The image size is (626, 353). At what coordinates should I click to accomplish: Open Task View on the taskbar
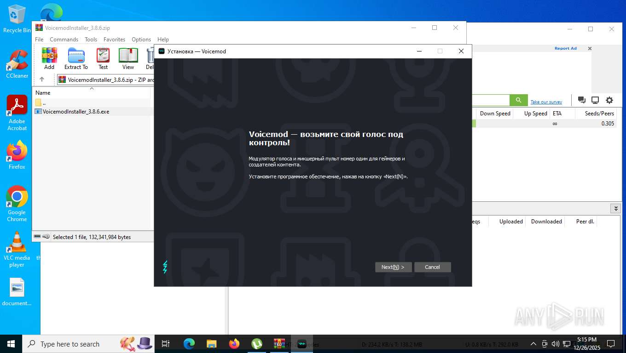(166, 344)
